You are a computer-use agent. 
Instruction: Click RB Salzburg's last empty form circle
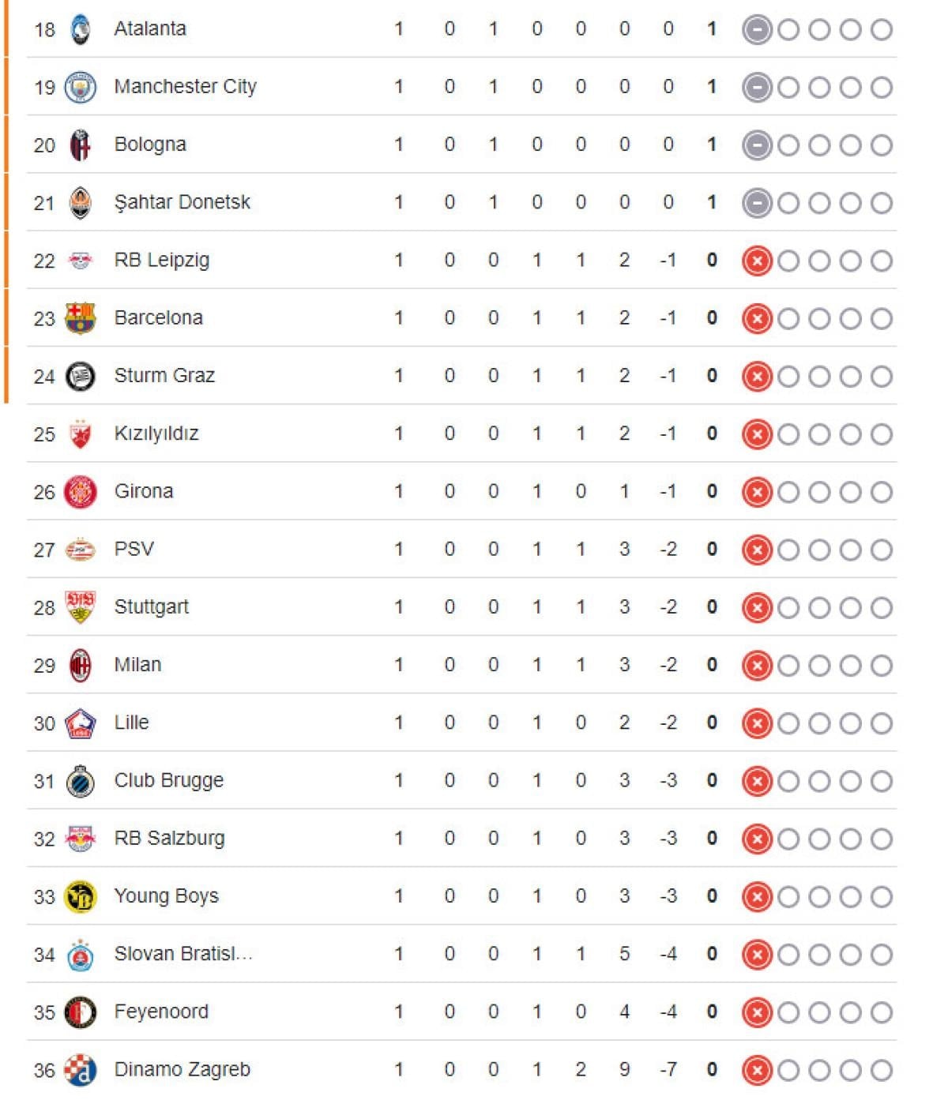(882, 839)
